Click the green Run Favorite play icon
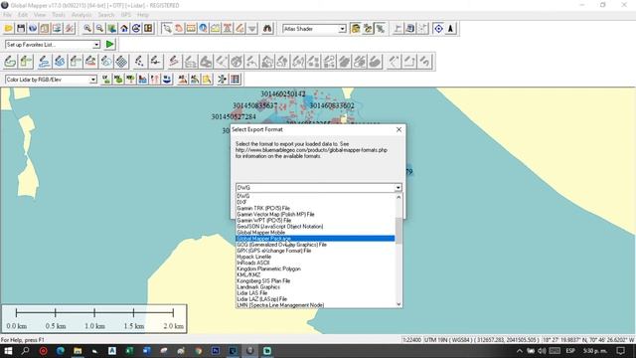The width and height of the screenshot is (636, 358). [x=109, y=44]
